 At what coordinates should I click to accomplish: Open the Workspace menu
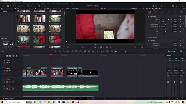point(65,3)
